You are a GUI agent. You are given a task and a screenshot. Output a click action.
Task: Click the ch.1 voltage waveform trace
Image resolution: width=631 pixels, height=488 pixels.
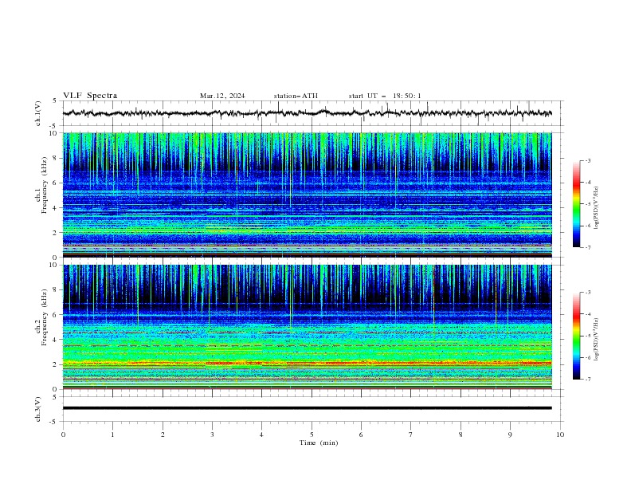[307, 113]
